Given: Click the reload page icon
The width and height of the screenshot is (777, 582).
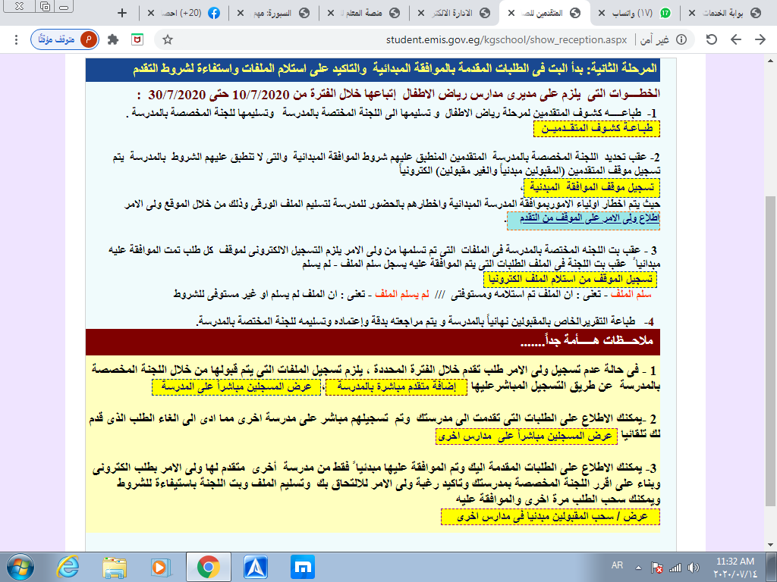Looking at the screenshot, I should point(712,39).
